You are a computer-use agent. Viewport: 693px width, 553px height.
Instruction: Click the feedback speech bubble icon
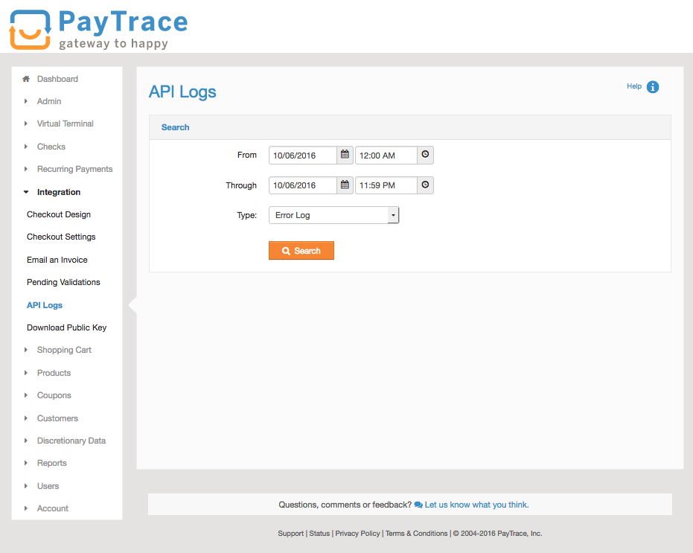pyautogui.click(x=417, y=504)
